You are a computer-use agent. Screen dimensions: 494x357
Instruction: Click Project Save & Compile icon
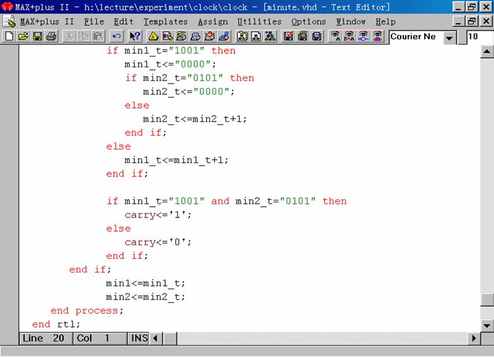coord(302,36)
